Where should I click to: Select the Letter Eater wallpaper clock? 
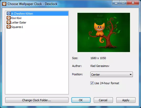tap(19, 22)
